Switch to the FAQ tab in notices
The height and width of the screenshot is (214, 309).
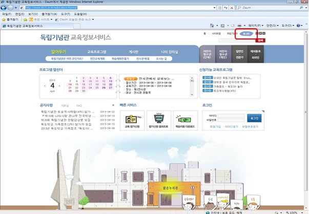(79, 105)
